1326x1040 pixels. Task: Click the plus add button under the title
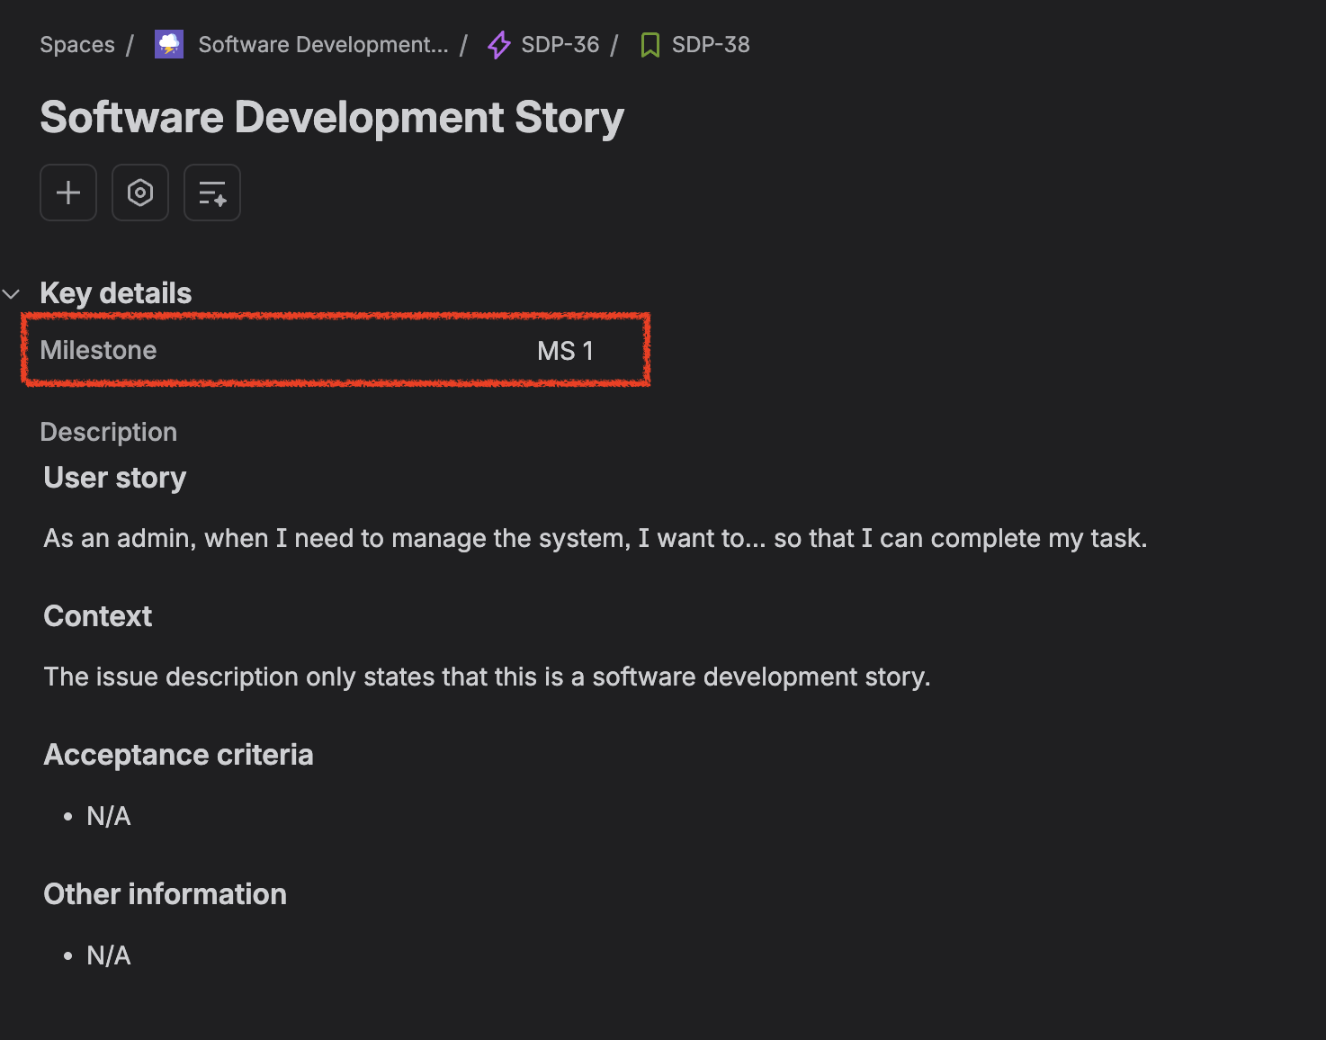point(68,193)
